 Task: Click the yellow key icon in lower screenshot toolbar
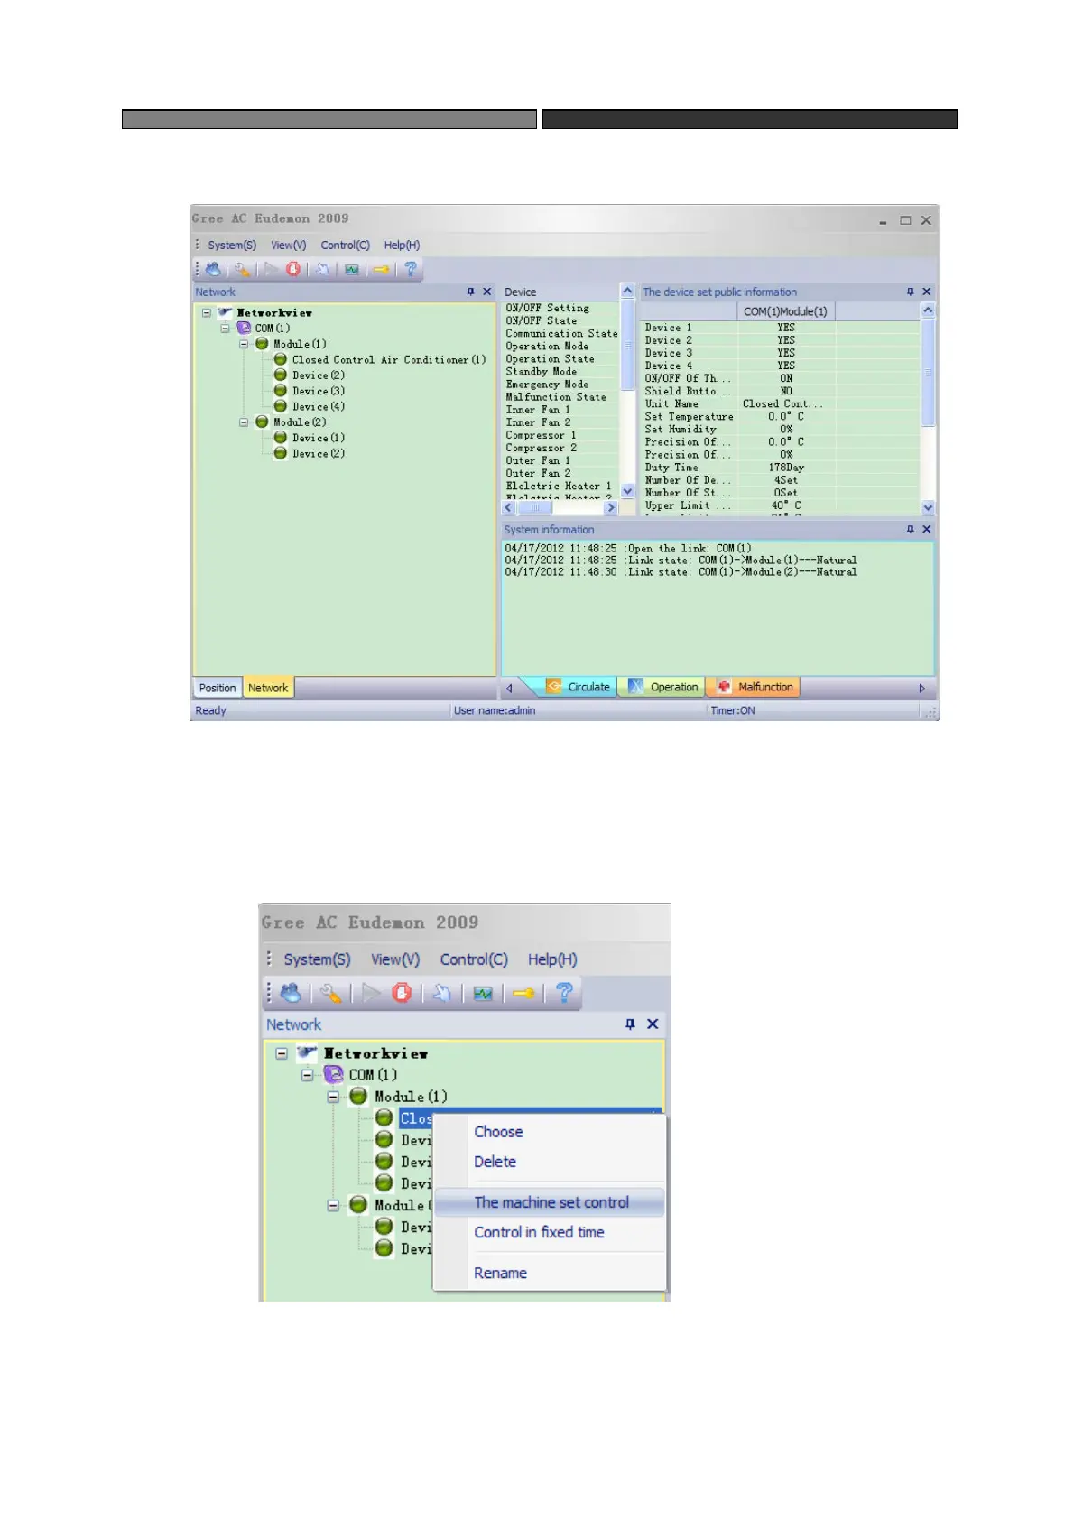click(x=523, y=993)
